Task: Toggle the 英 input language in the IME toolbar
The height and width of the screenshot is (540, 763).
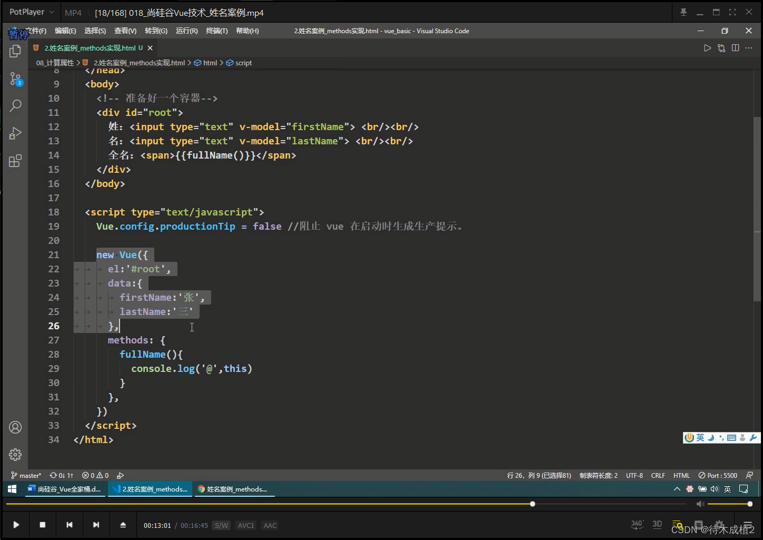Action: click(700, 438)
